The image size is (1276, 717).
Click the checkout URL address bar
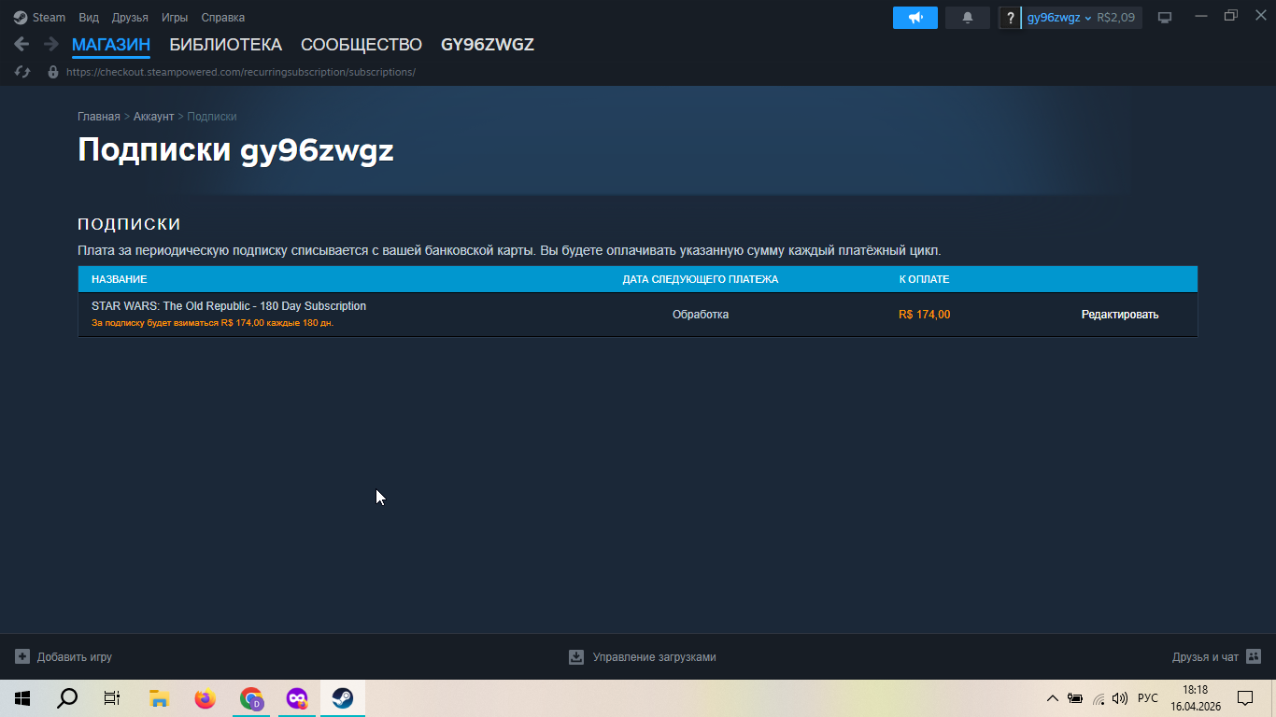[241, 72]
